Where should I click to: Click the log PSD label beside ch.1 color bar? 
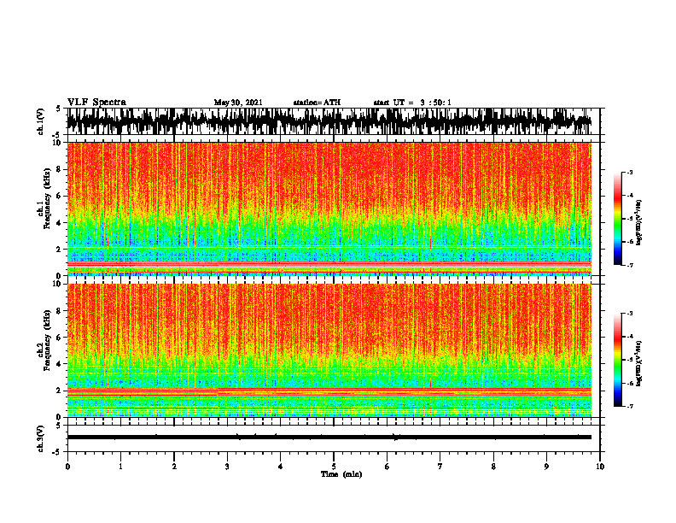click(x=639, y=223)
